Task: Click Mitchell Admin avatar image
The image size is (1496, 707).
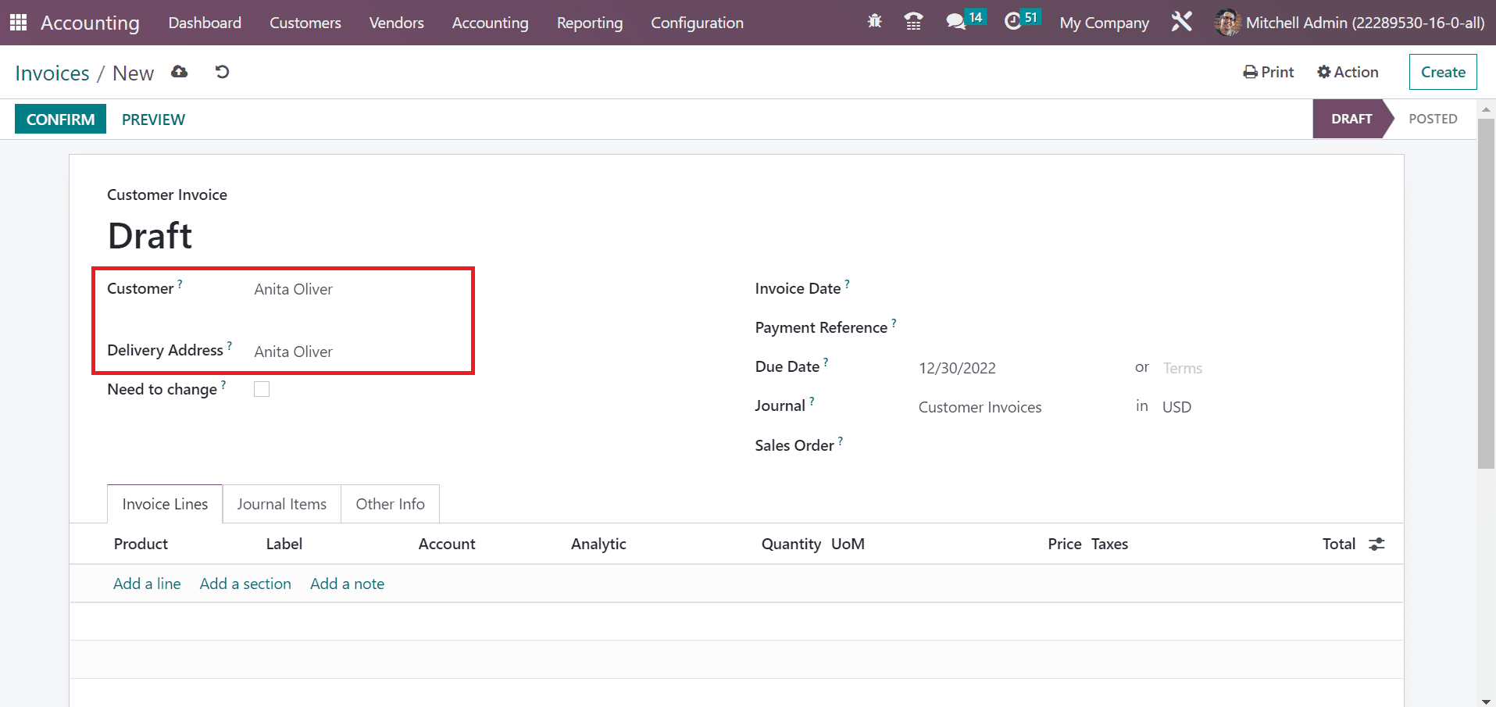Action: click(x=1227, y=22)
